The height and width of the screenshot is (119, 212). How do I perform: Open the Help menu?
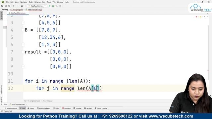pos(67,2)
